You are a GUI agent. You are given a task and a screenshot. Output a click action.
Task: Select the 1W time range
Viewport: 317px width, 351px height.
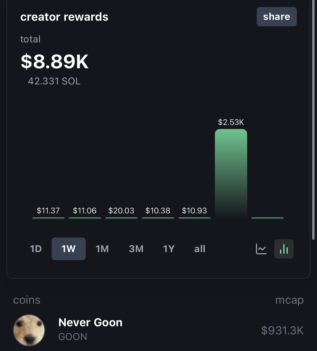pos(68,249)
